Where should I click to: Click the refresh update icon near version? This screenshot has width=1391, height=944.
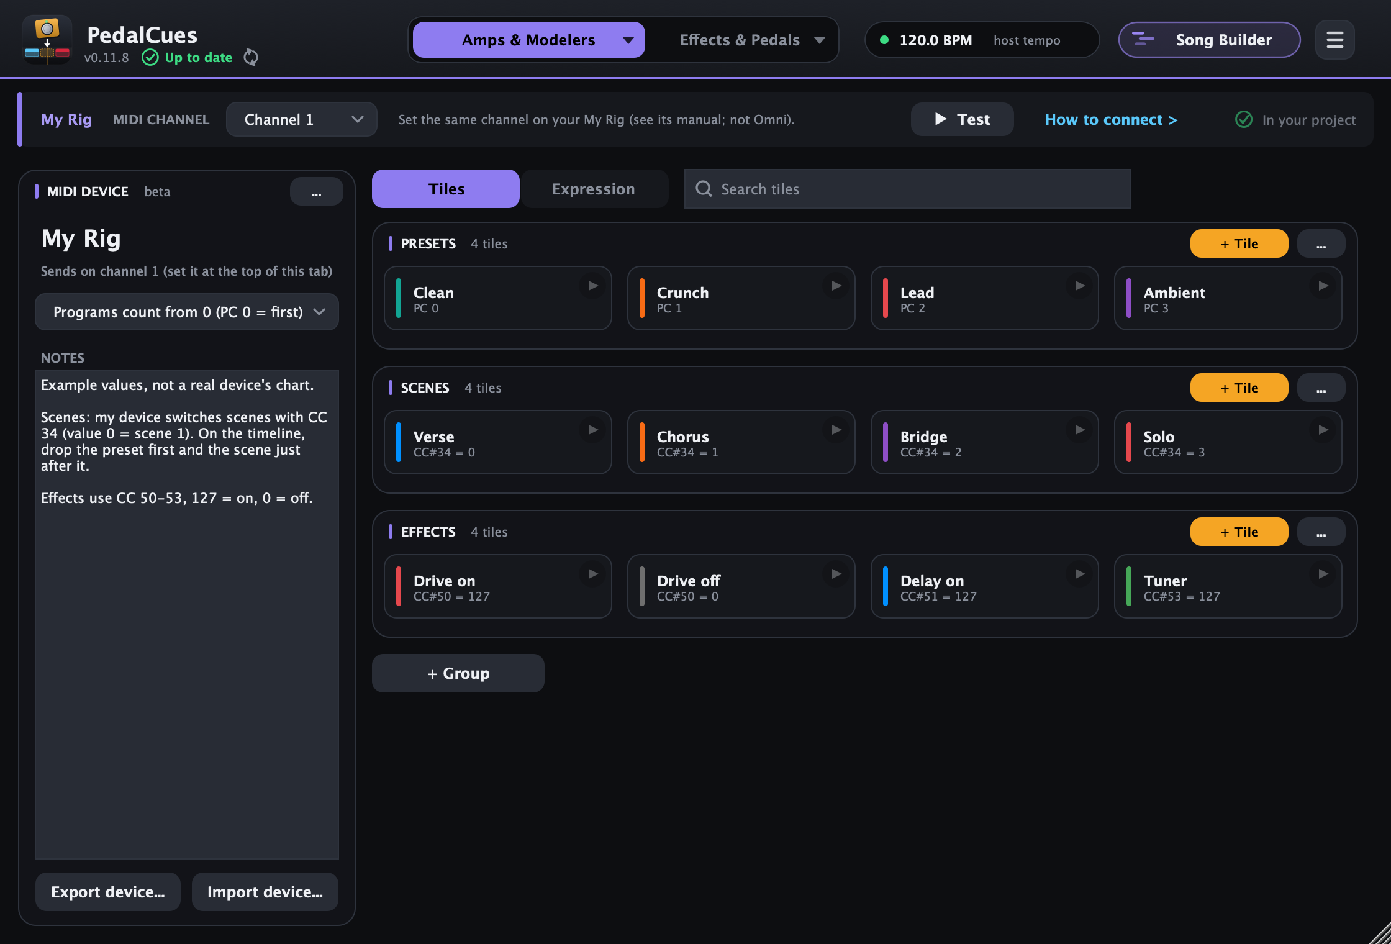click(x=251, y=57)
